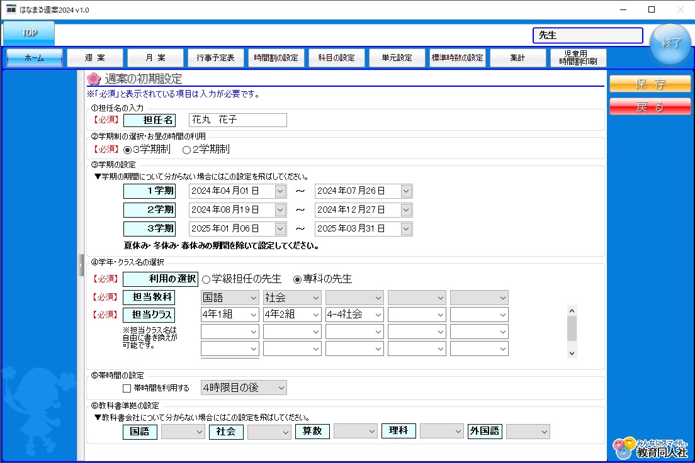
Task: Open the 行事予定表 menu
Action: [216, 58]
